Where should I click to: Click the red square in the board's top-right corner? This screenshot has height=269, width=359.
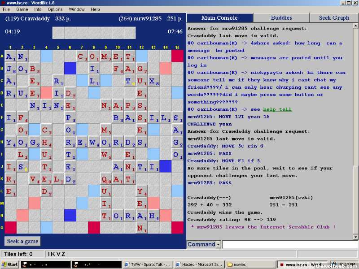tap(178, 56)
